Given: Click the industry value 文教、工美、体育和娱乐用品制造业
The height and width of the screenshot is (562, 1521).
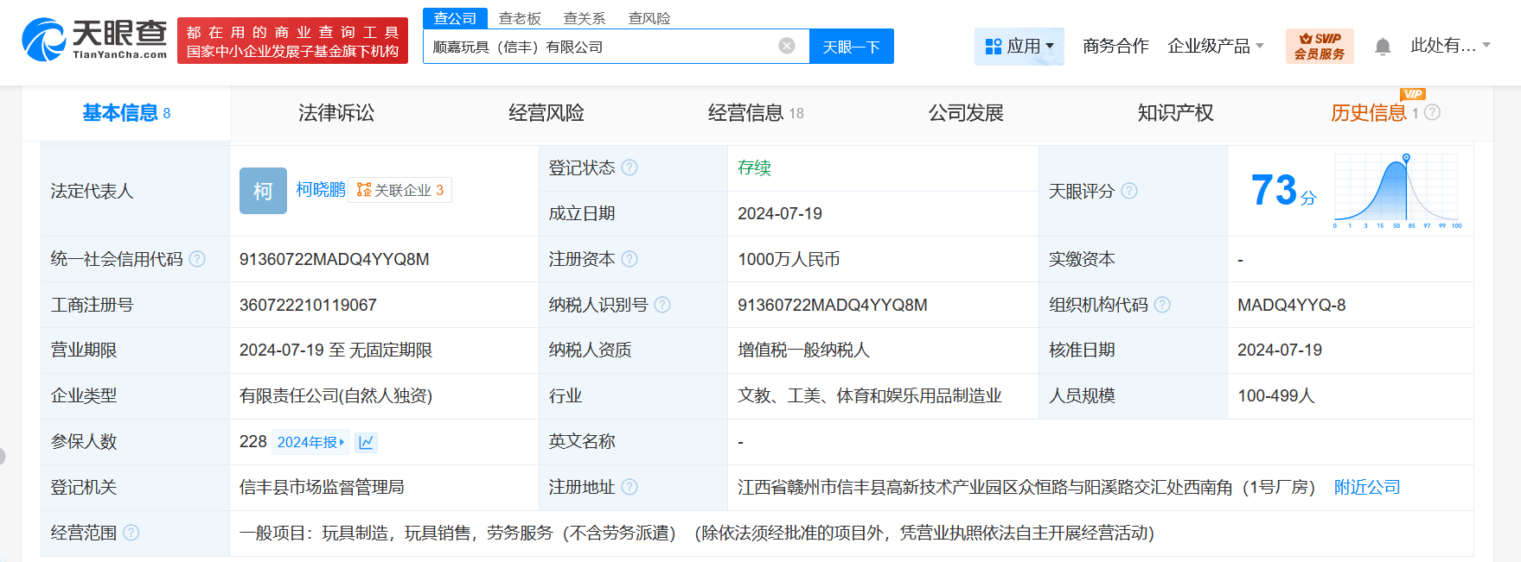Looking at the screenshot, I should pos(870,395).
